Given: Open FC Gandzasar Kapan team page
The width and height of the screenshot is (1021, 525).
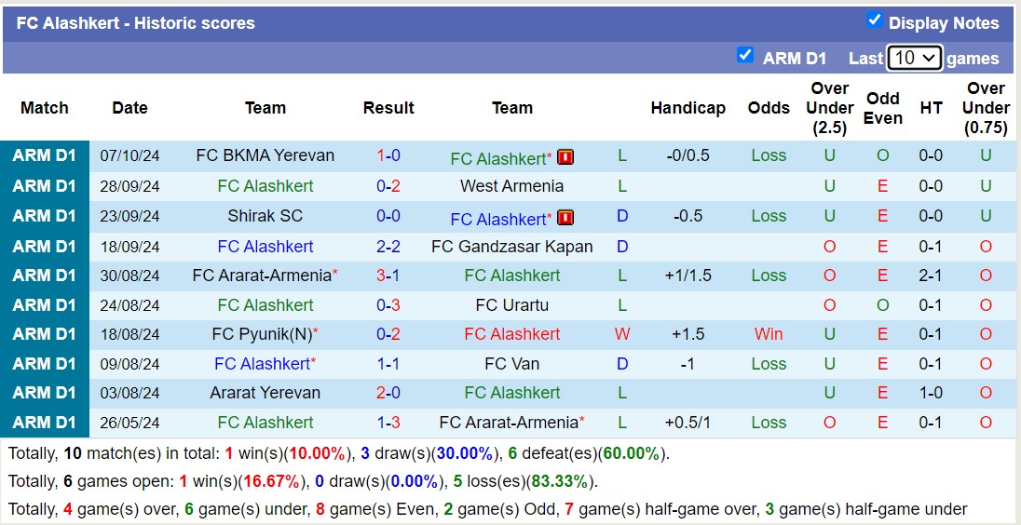Looking at the screenshot, I should [511, 247].
